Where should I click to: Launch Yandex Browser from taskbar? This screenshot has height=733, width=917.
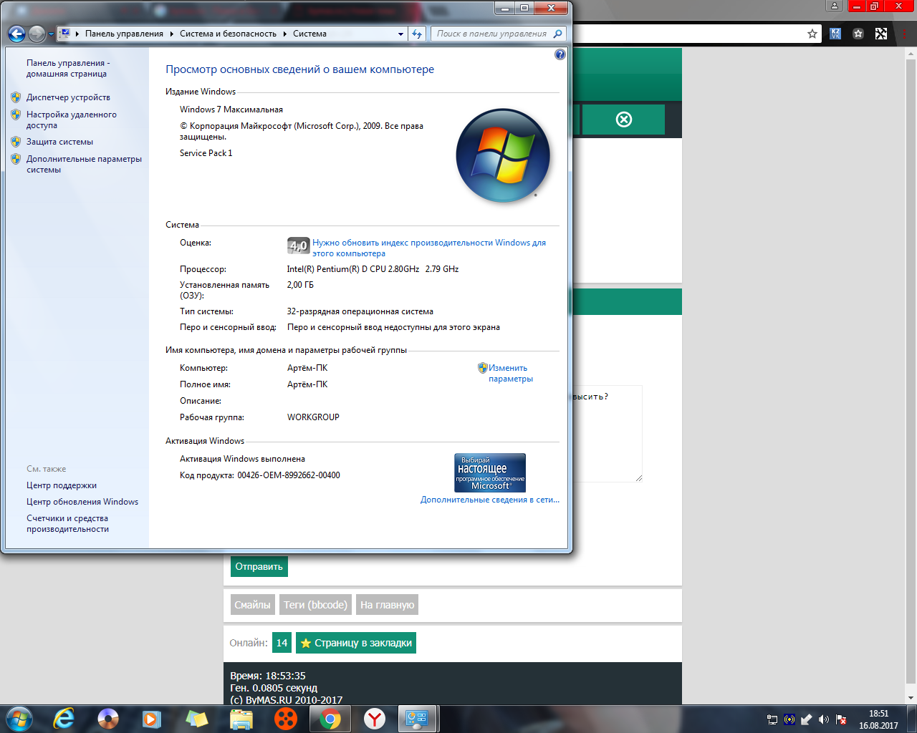tap(374, 719)
